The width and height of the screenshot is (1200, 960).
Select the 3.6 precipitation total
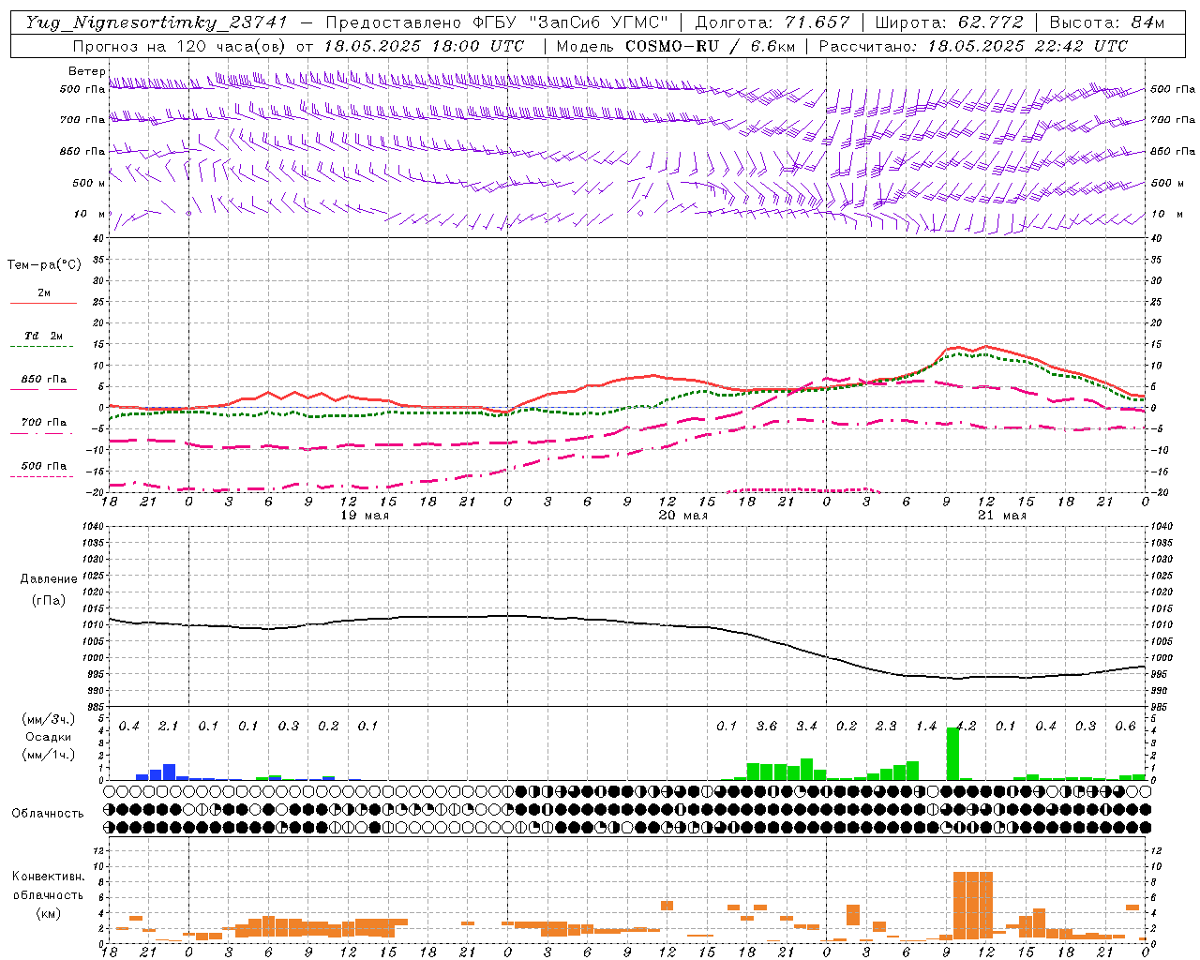(x=767, y=726)
